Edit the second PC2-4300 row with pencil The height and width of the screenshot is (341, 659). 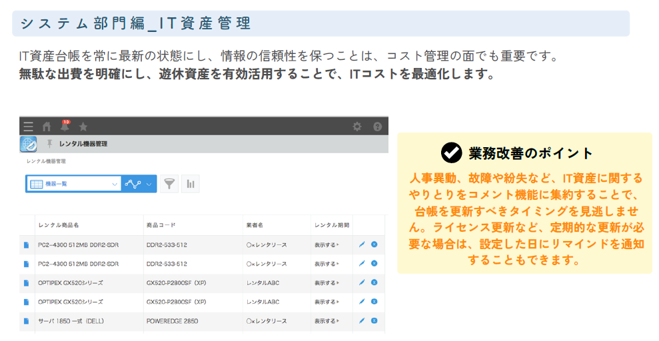tap(361, 264)
